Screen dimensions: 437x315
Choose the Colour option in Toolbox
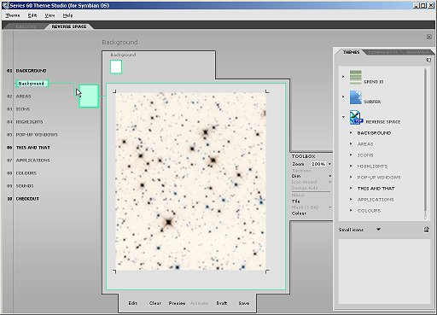[299, 213]
